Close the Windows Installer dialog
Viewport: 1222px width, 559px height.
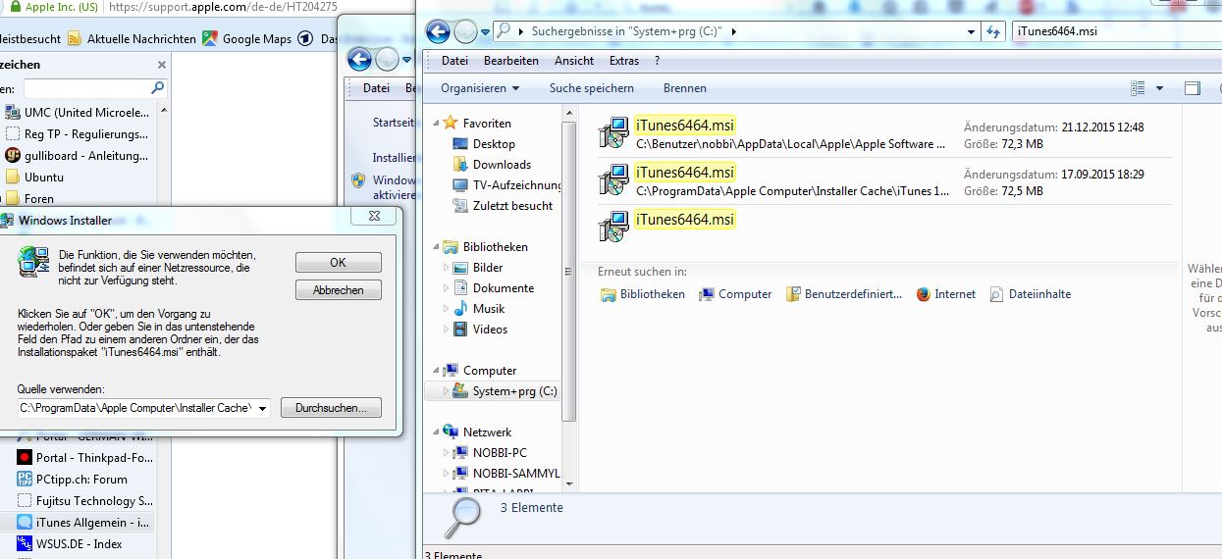pos(375,216)
